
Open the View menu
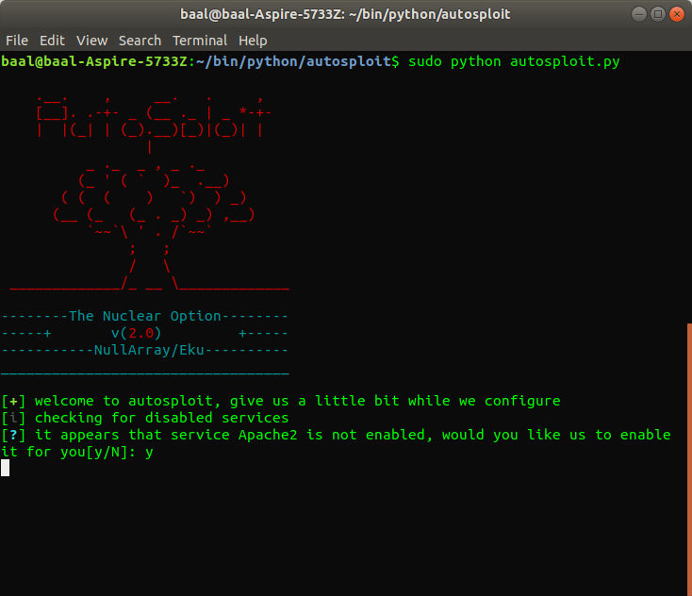(x=91, y=41)
